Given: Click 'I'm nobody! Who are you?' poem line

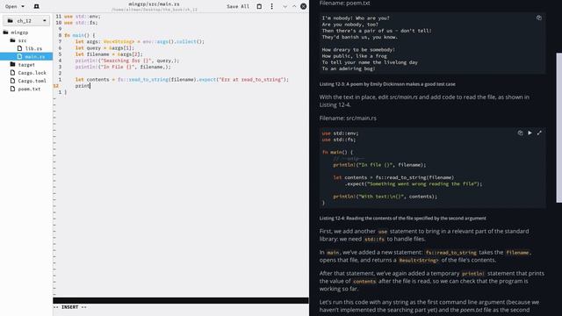Looking at the screenshot, I should coord(355,18).
